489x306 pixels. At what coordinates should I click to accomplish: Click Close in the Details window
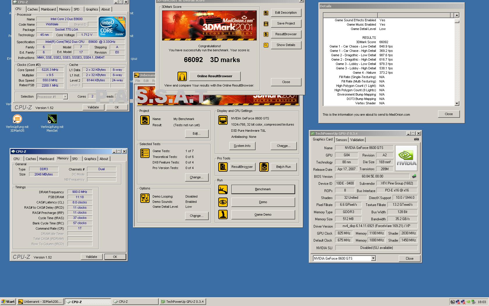click(x=449, y=114)
